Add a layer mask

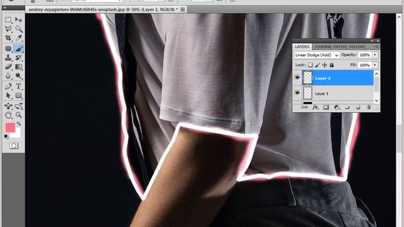tap(326, 107)
